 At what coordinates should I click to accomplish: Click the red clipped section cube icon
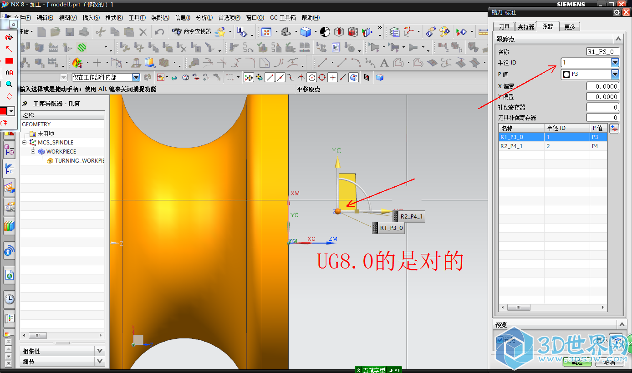point(353,32)
